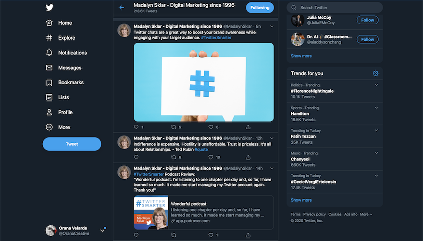
Task: Expand options for #FlorenceNightingale trend
Action: [376, 85]
